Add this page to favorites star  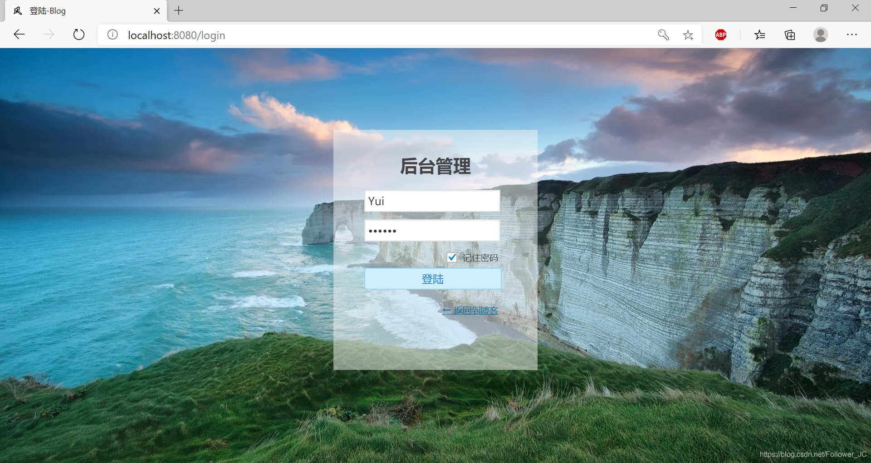[x=688, y=35]
